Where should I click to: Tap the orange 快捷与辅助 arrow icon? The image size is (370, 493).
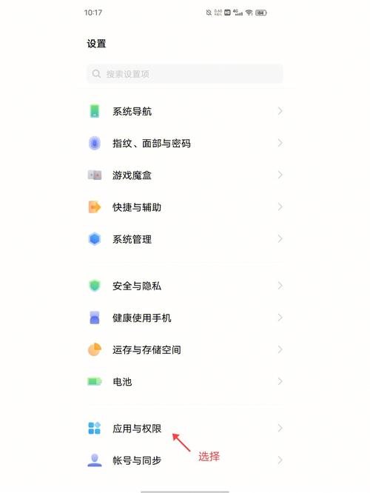(95, 207)
